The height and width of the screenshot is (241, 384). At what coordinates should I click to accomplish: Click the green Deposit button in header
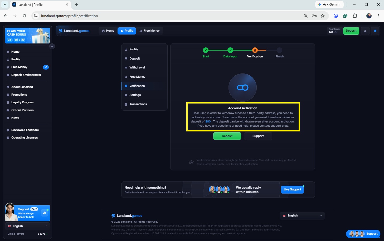click(x=351, y=31)
